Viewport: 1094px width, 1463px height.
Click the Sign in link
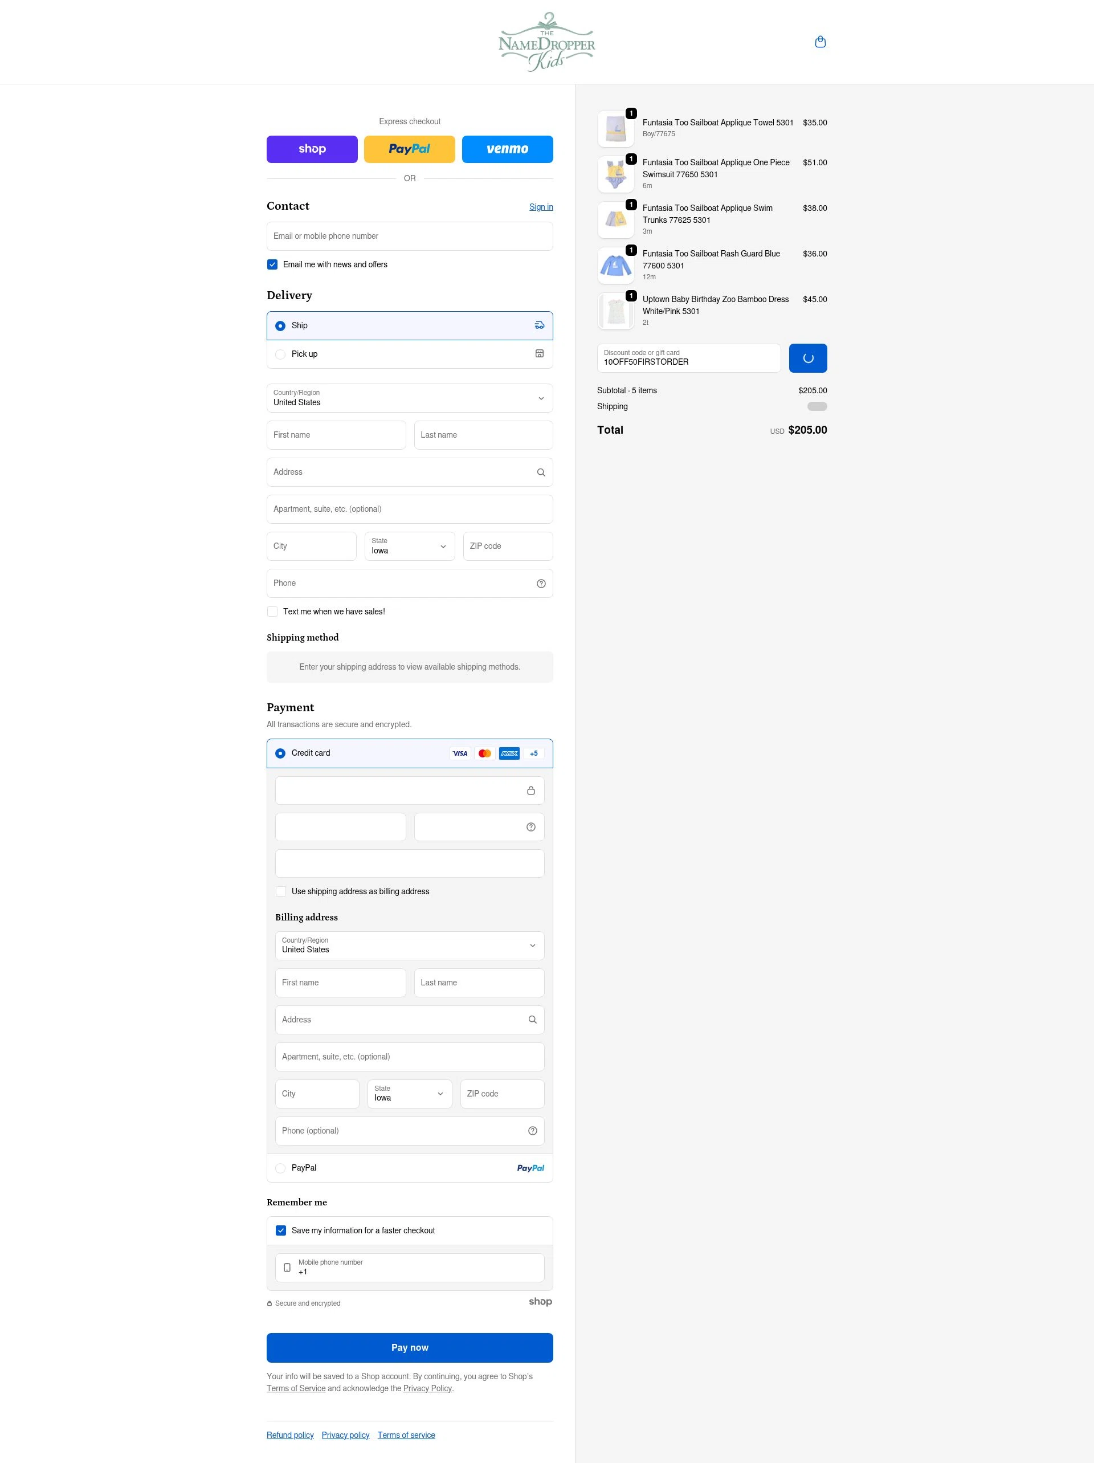(540, 207)
